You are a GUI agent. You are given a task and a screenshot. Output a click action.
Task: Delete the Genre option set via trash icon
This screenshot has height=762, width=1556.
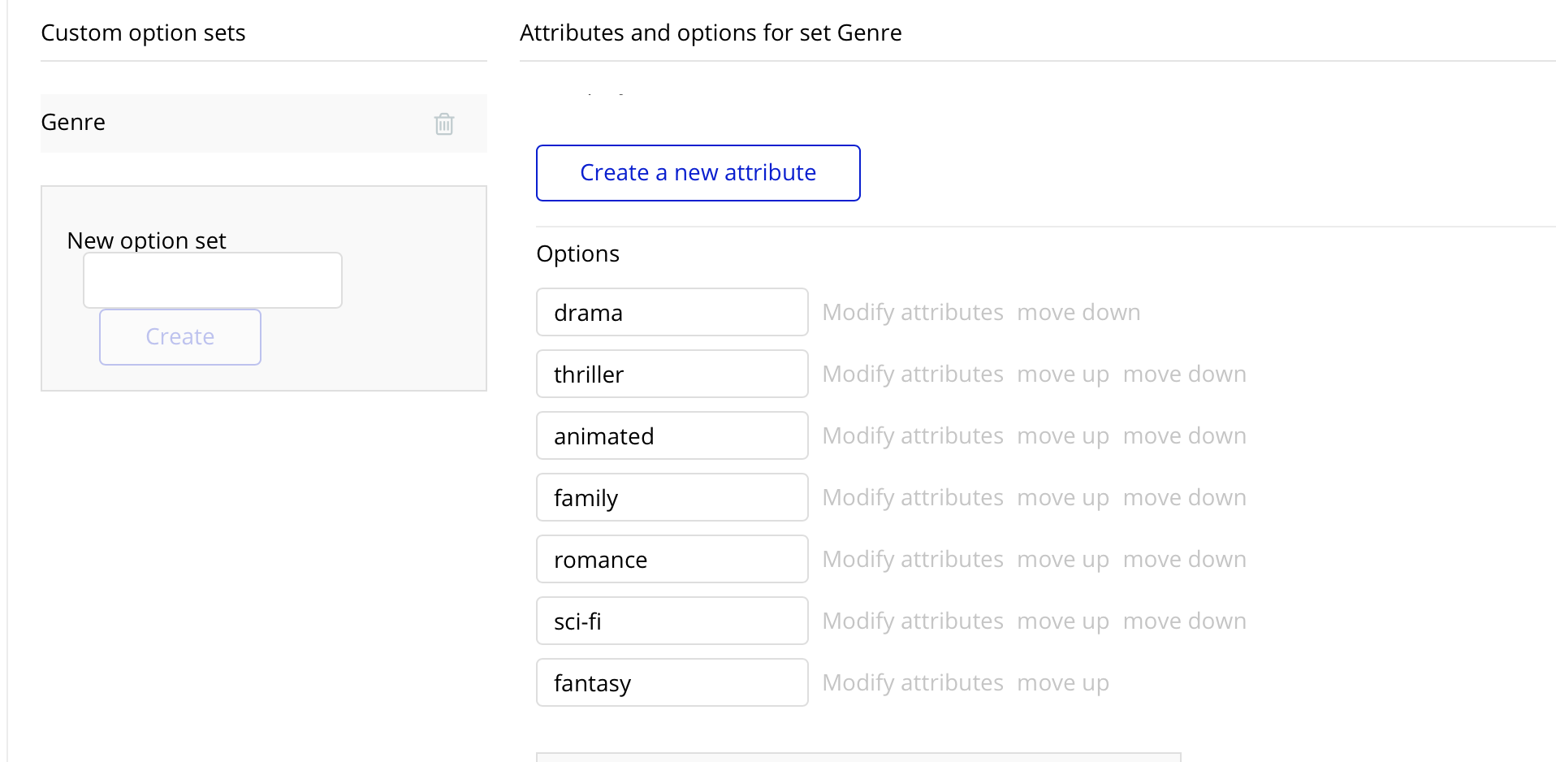(x=444, y=123)
